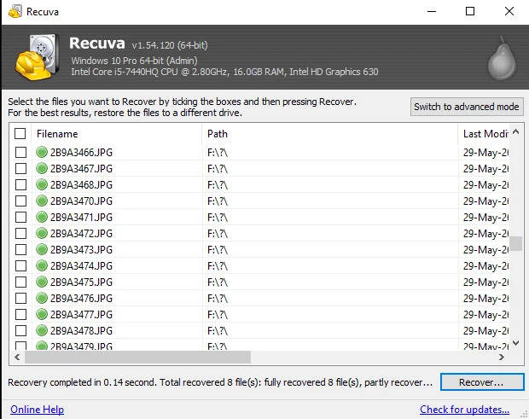
Task: Select the filename 2B9A3478.JPG
Action: coord(81,330)
